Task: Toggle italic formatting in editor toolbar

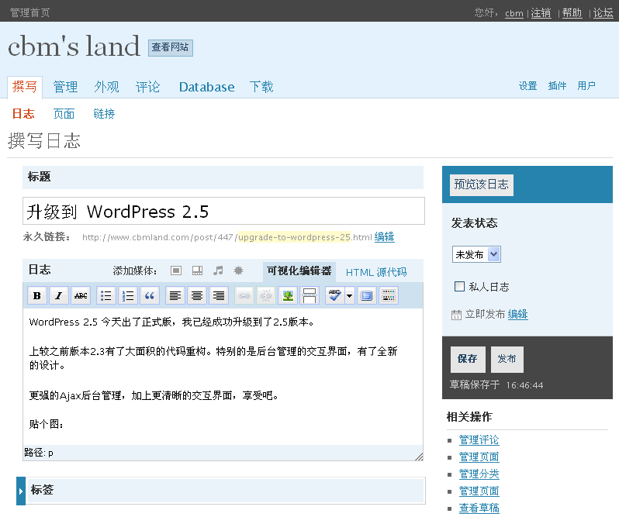Action: coord(59,295)
